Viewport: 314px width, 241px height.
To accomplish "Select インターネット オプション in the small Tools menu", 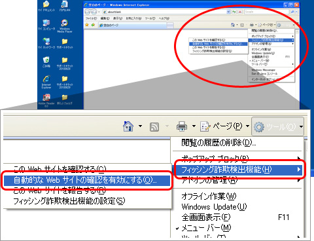I will click(271, 79).
